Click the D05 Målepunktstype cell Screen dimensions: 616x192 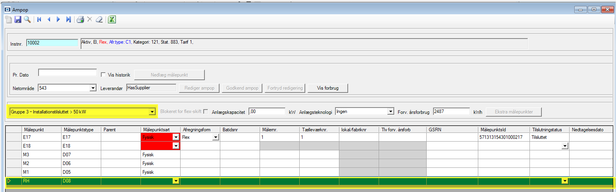pyautogui.click(x=81, y=172)
